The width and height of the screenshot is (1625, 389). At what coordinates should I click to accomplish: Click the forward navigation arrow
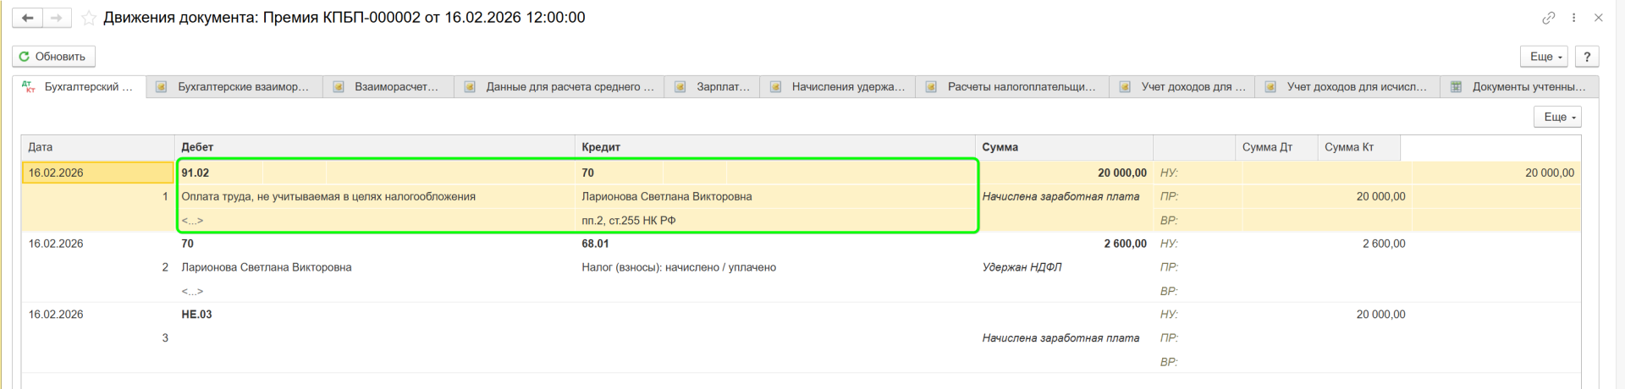57,18
